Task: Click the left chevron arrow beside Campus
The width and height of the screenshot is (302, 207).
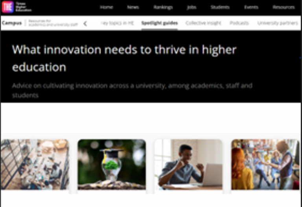Action: pos(85,24)
